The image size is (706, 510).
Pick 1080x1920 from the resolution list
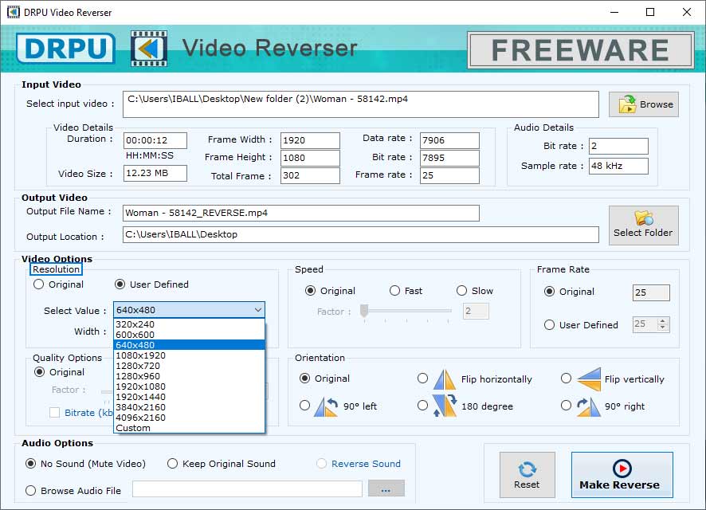[x=189, y=355]
